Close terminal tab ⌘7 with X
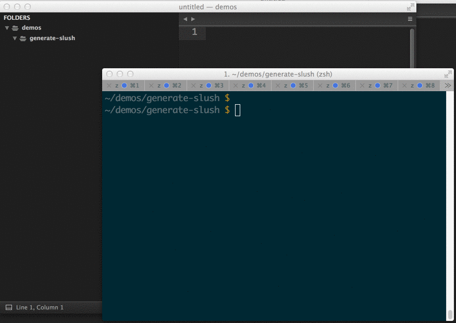 (362, 85)
